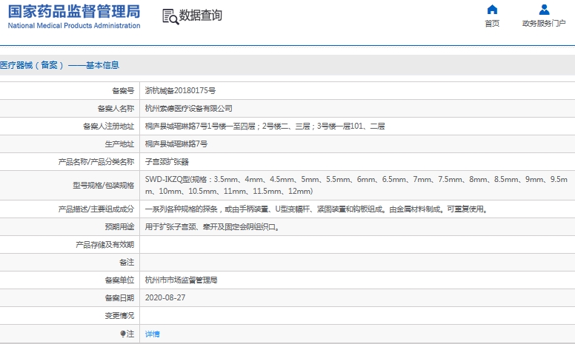Click intended use text 用于扩张子宫颈
The image size is (575, 344).
coord(213,227)
